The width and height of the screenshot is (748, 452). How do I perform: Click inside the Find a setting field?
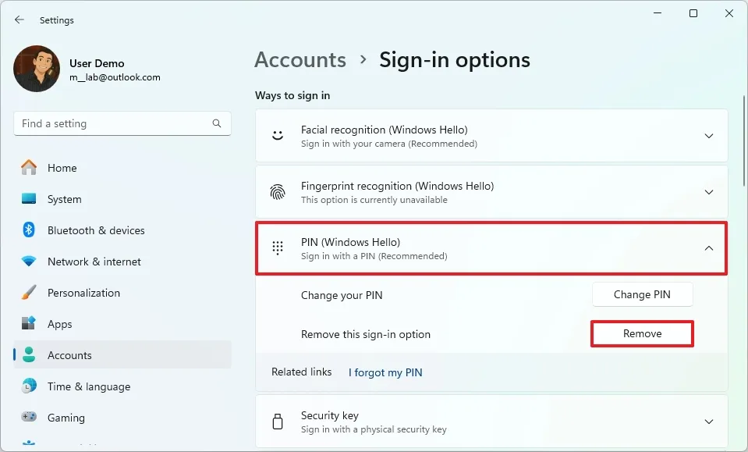point(117,123)
